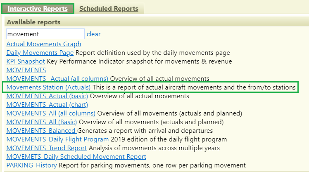Open Movements Station (Actuals) report
The height and width of the screenshot is (172, 309).
coord(49,87)
